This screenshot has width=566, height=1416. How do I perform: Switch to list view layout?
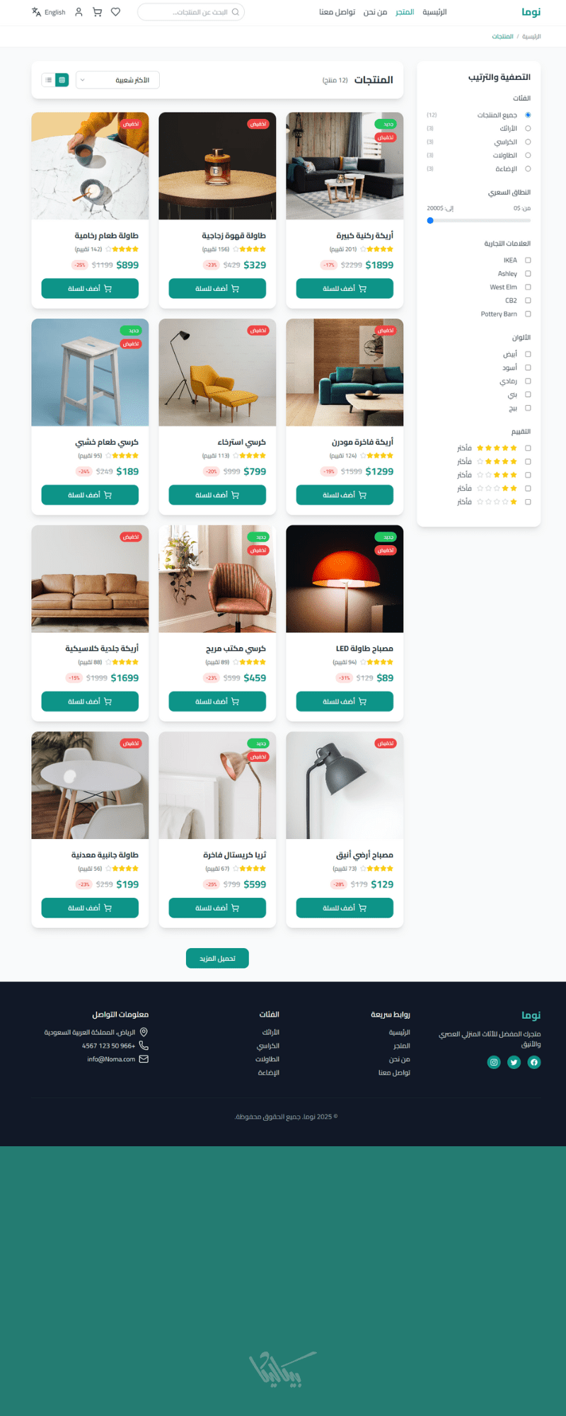click(48, 80)
